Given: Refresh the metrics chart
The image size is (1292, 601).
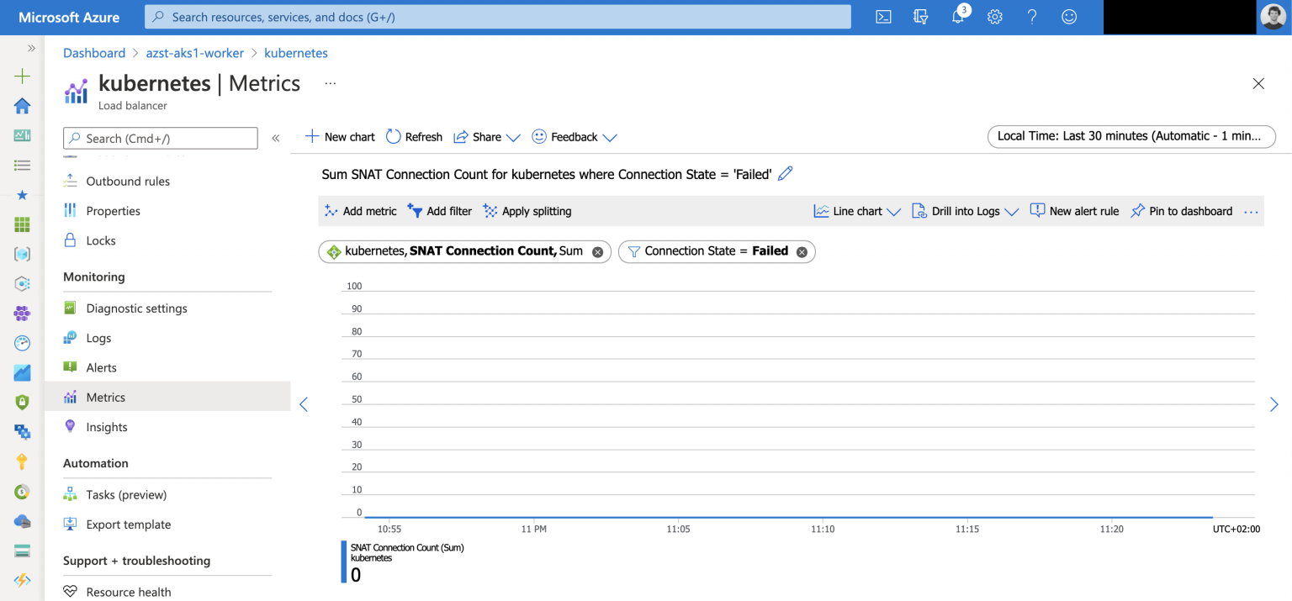Looking at the screenshot, I should coord(414,136).
